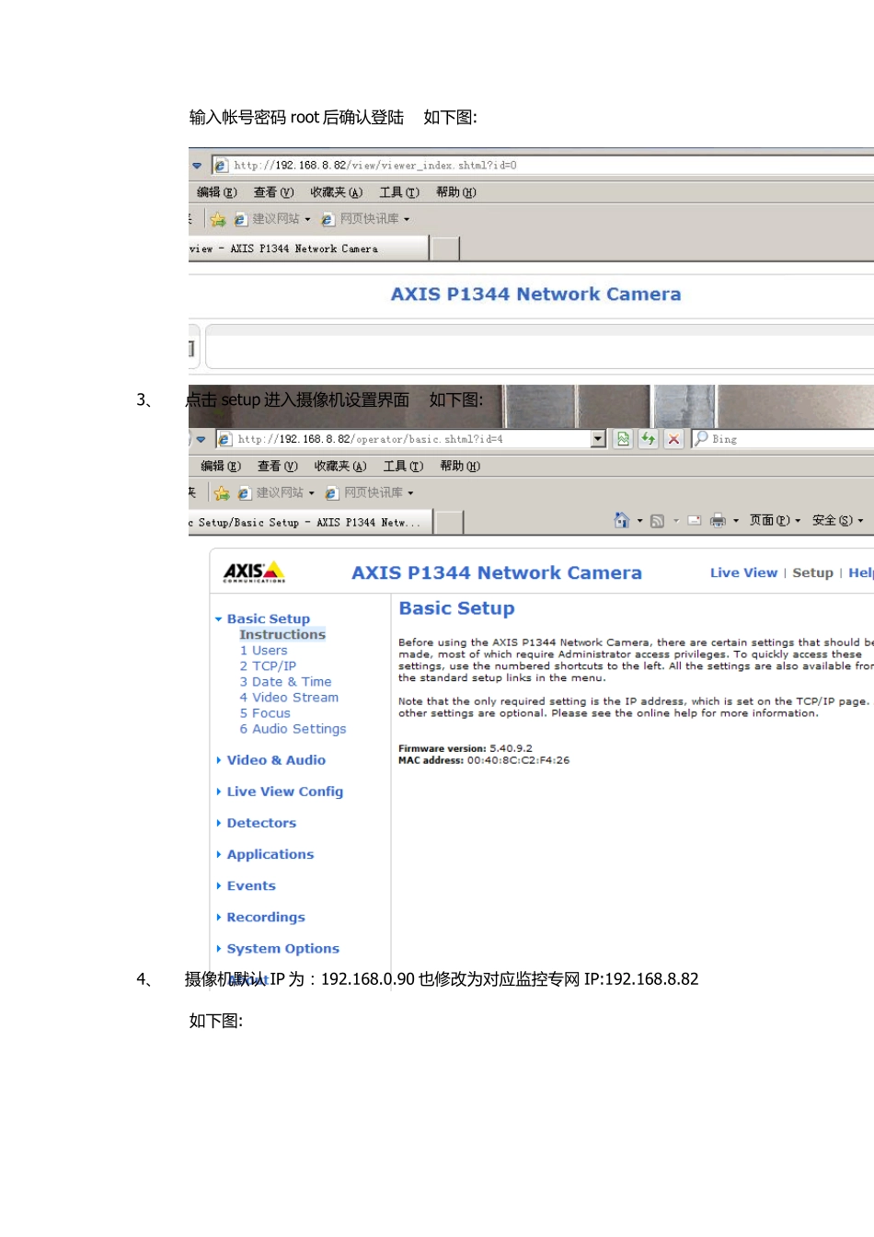Open address history dropdown in lower browser
874x1237 pixels.
click(x=598, y=439)
